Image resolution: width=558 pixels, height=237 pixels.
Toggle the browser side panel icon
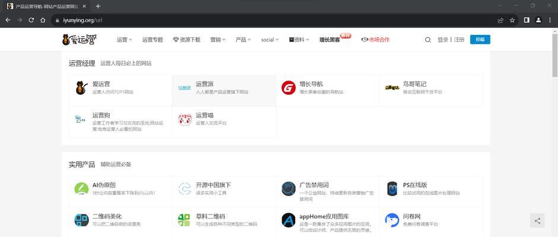(527, 20)
